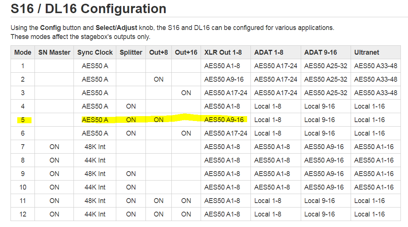Image resolution: width=408 pixels, height=227 pixels.
Task: Click 'AES50 A1-16' in mode 10 row
Action: 374,187
